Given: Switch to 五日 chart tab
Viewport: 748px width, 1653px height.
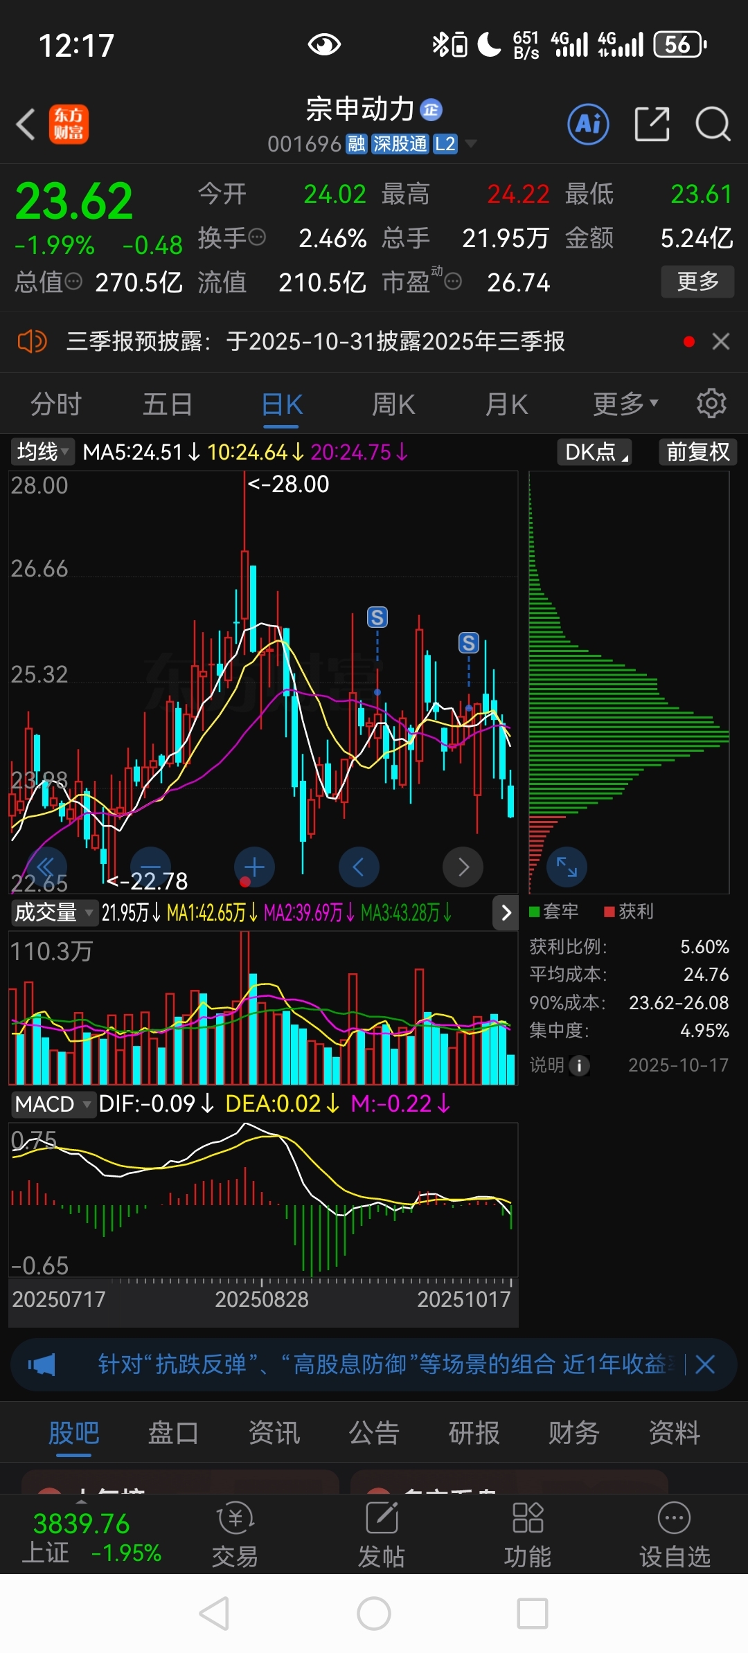Looking at the screenshot, I should [x=168, y=404].
